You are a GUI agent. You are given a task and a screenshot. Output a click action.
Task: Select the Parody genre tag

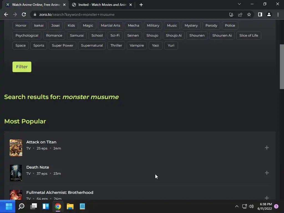coord(211,26)
